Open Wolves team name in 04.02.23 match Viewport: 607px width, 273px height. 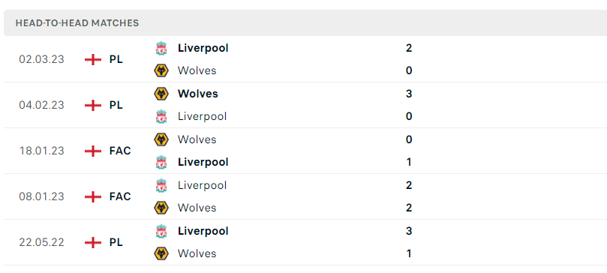click(x=198, y=94)
